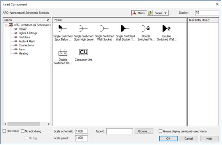Click the left arrow of menu scrollbar
Screen dimensions: 222x145
point(5,124)
